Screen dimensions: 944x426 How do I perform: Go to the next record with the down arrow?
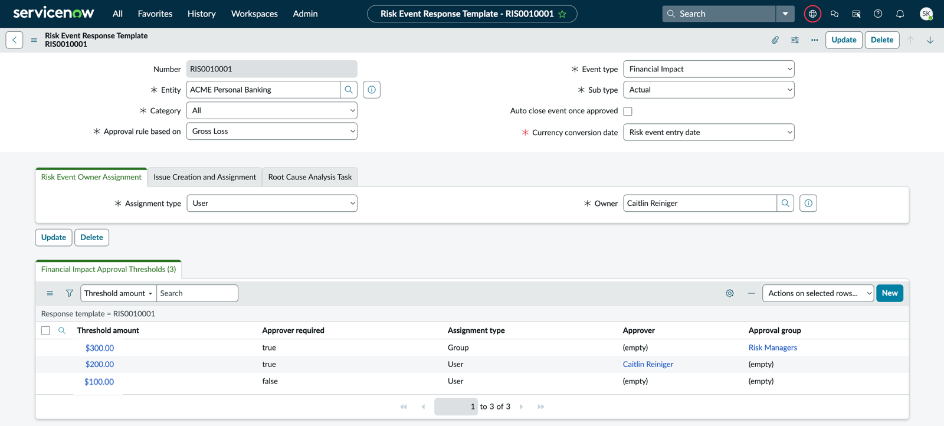930,40
